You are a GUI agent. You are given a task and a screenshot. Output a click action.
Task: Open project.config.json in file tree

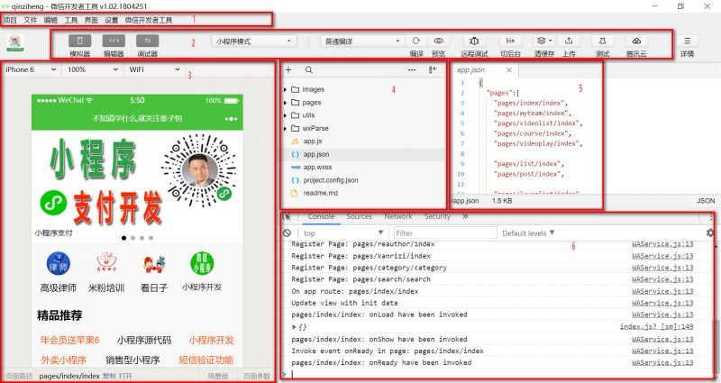330,180
